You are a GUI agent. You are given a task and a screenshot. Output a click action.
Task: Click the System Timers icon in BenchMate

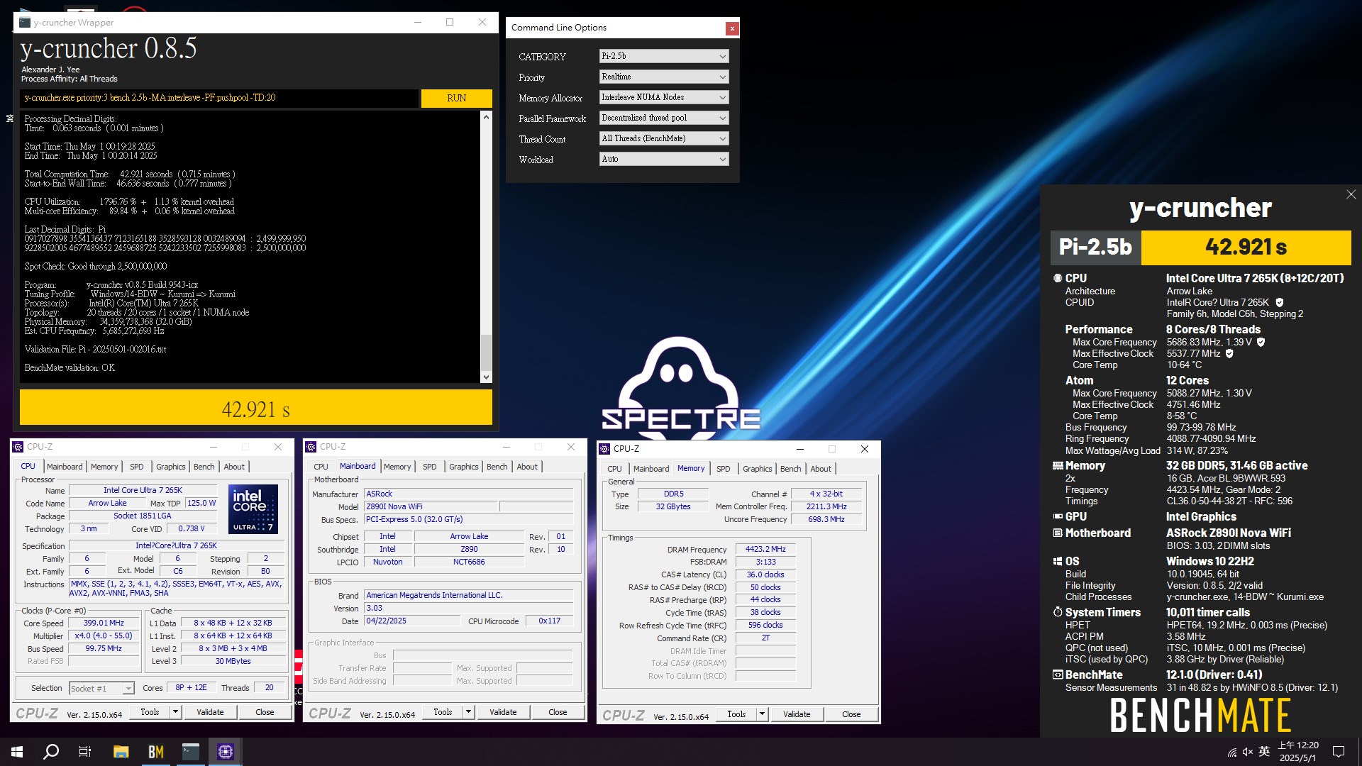click(1058, 612)
